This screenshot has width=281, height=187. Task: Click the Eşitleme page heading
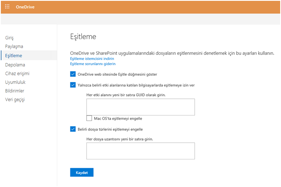point(83,37)
